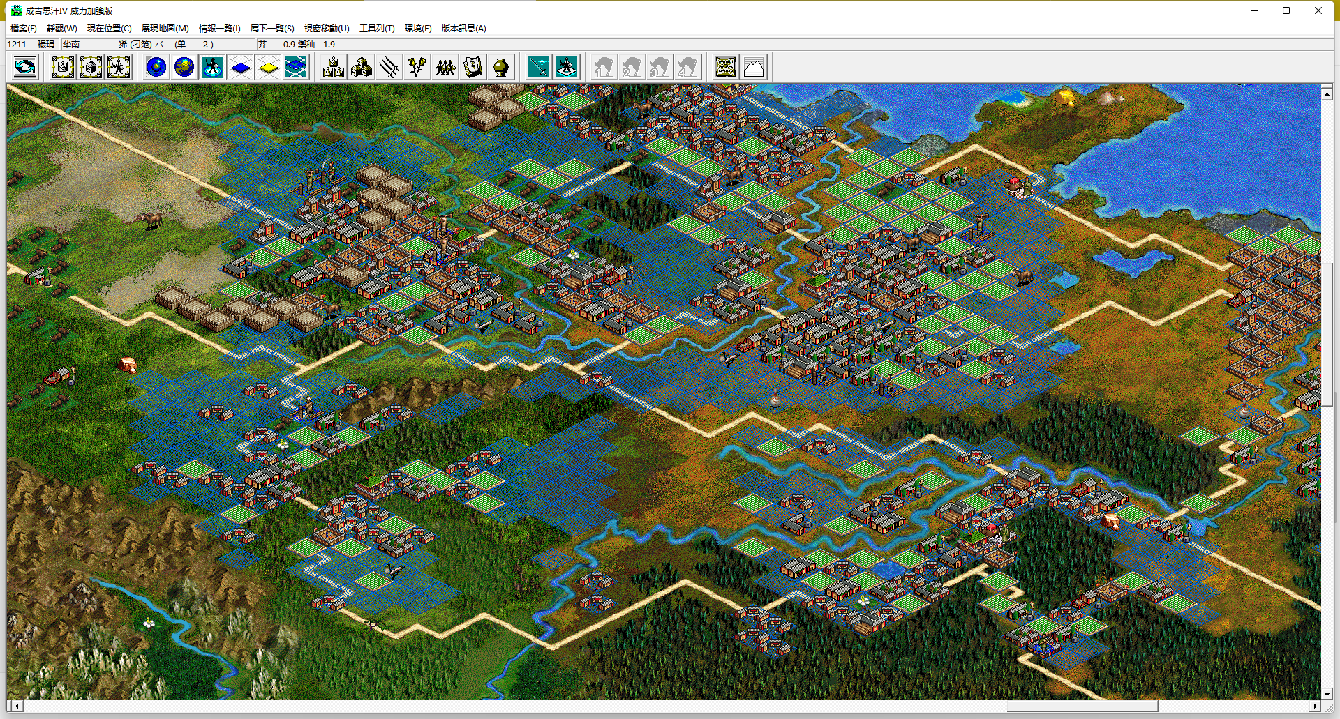
Task: Toggle the yellow diamond tile overlay
Action: pos(268,68)
